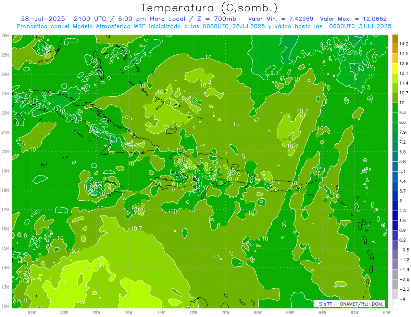Click the '13N' latitude axis label

coord(5,287)
